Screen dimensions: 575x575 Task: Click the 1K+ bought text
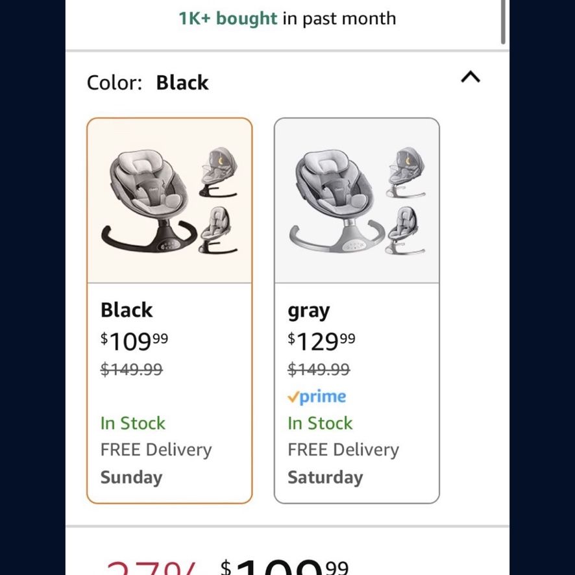click(228, 18)
